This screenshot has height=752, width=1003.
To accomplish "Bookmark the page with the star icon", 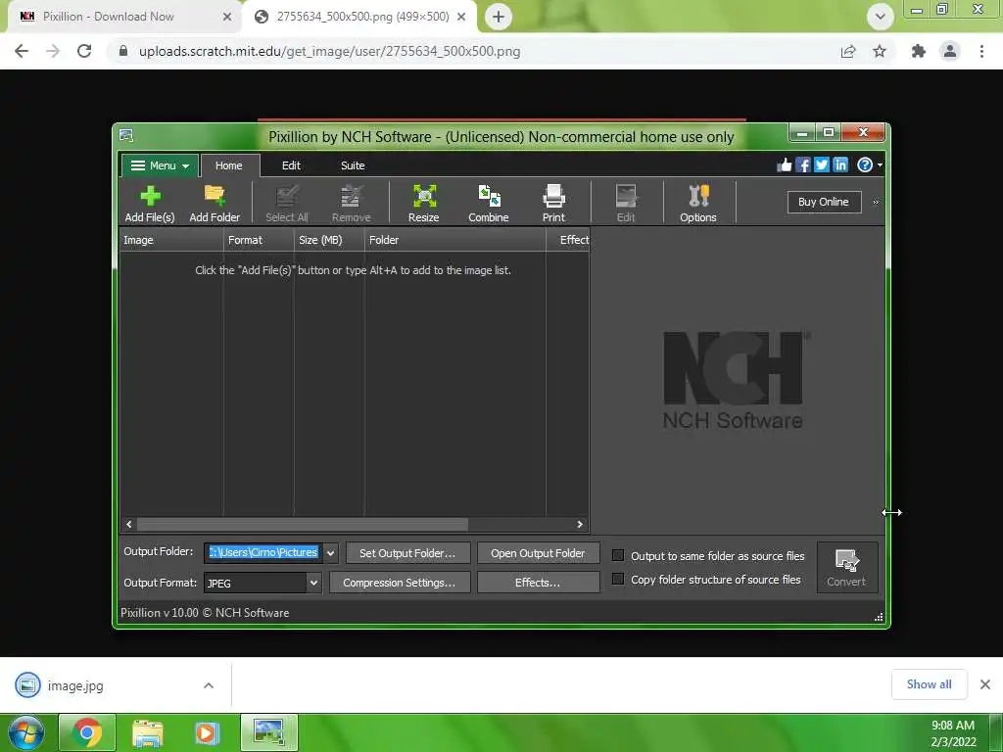I will pyautogui.click(x=880, y=51).
